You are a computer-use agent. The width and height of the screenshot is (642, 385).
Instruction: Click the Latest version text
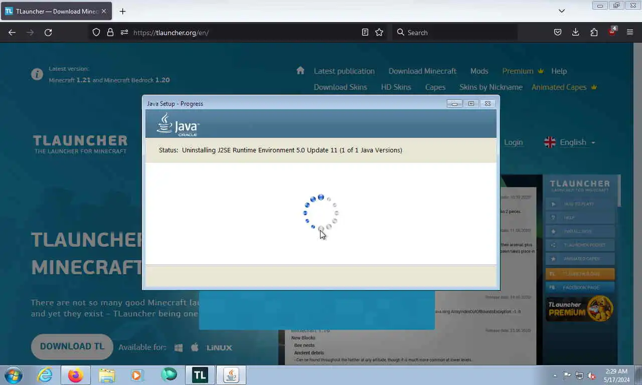pyautogui.click(x=69, y=69)
